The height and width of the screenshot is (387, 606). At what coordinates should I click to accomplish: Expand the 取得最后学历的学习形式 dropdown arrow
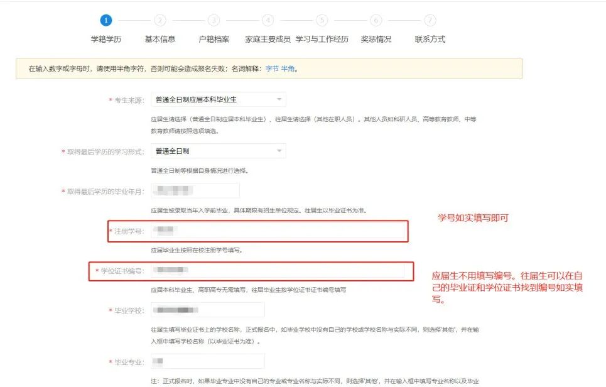[x=279, y=151]
